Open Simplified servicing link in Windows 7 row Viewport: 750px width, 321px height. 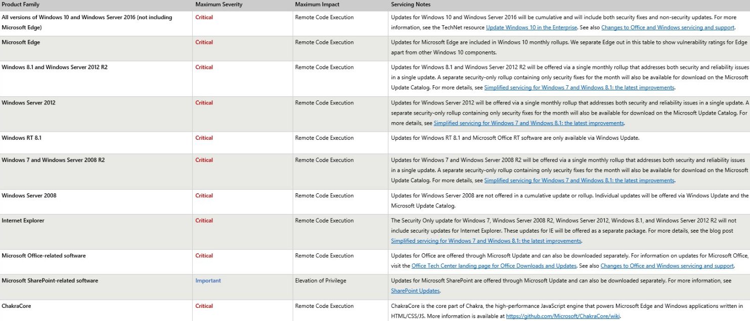(579, 181)
